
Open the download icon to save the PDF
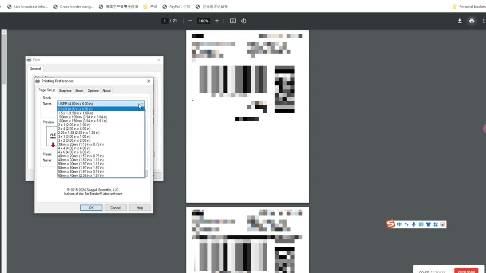click(459, 21)
